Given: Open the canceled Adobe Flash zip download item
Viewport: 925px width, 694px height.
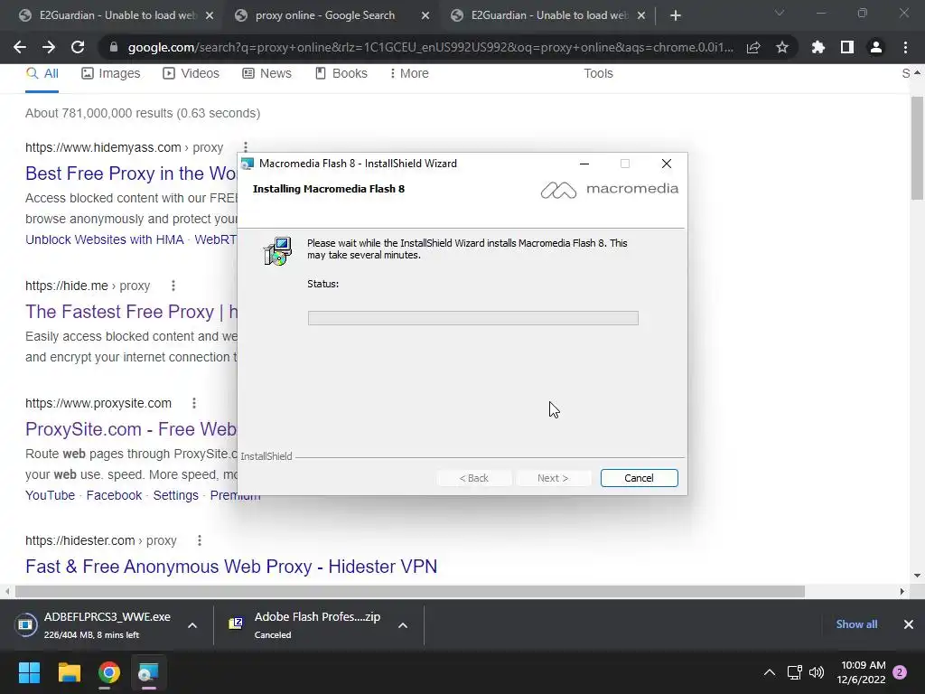Looking at the screenshot, I should 307,625.
